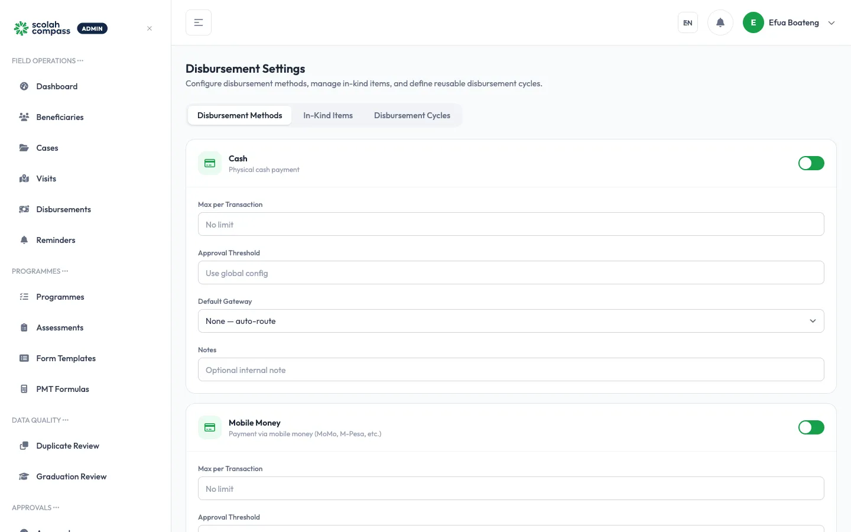Image resolution: width=851 pixels, height=532 pixels.
Task: Disable the Cash disbursement method toggle
Action: [811, 163]
